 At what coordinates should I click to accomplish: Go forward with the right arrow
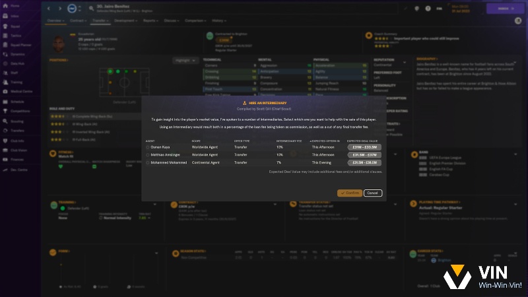pos(60,9)
